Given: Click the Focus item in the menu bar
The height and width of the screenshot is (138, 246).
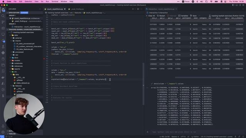Looking at the screenshot, I should tap(186, 2).
